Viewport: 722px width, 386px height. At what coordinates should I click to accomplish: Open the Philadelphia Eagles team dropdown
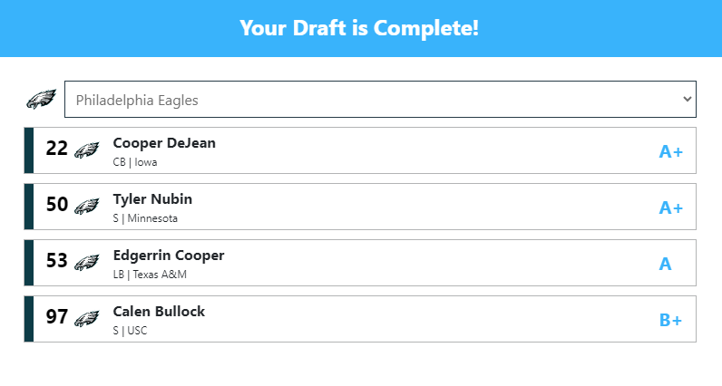pos(379,100)
